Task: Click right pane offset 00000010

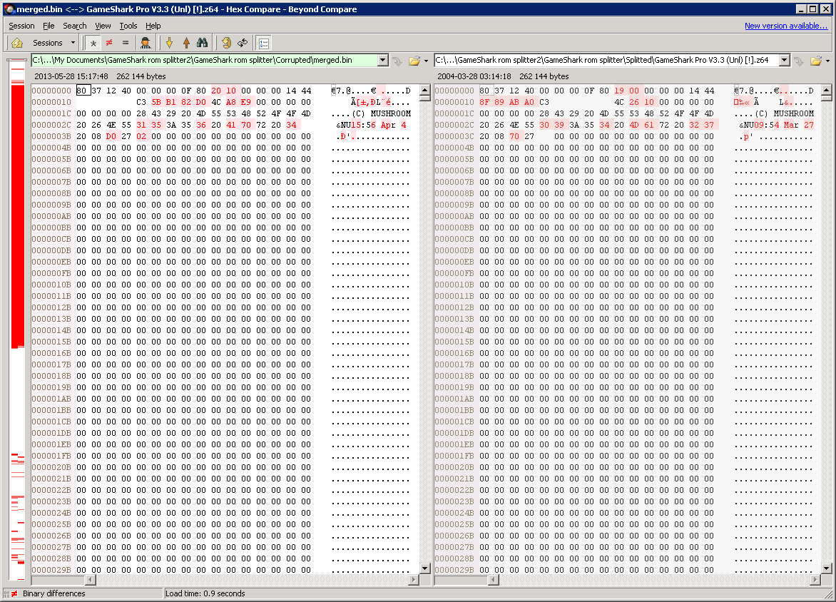Action: [454, 102]
